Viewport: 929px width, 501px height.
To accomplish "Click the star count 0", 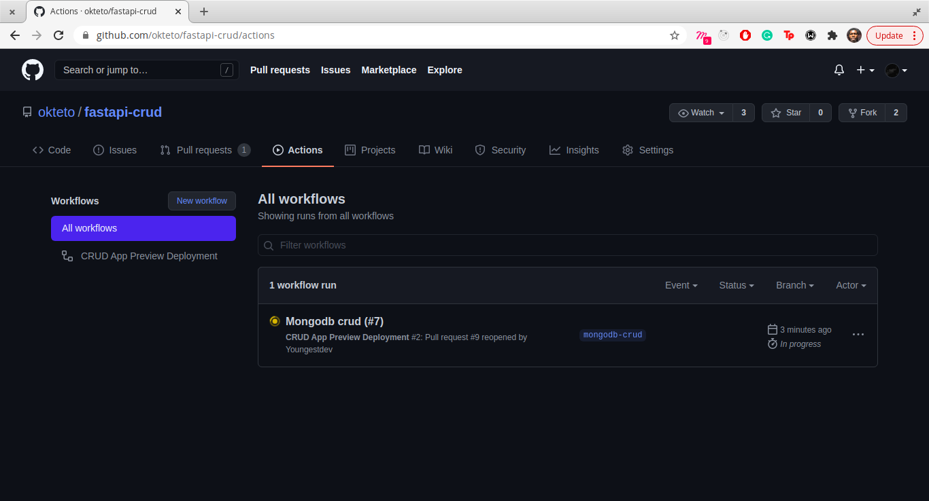I will click(820, 113).
